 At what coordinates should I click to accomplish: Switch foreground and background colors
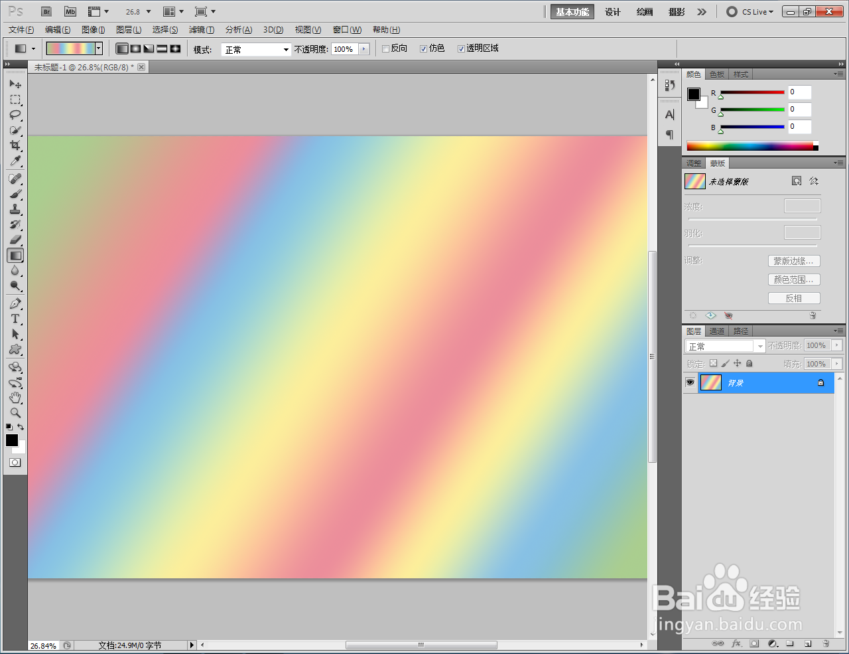pos(21,427)
